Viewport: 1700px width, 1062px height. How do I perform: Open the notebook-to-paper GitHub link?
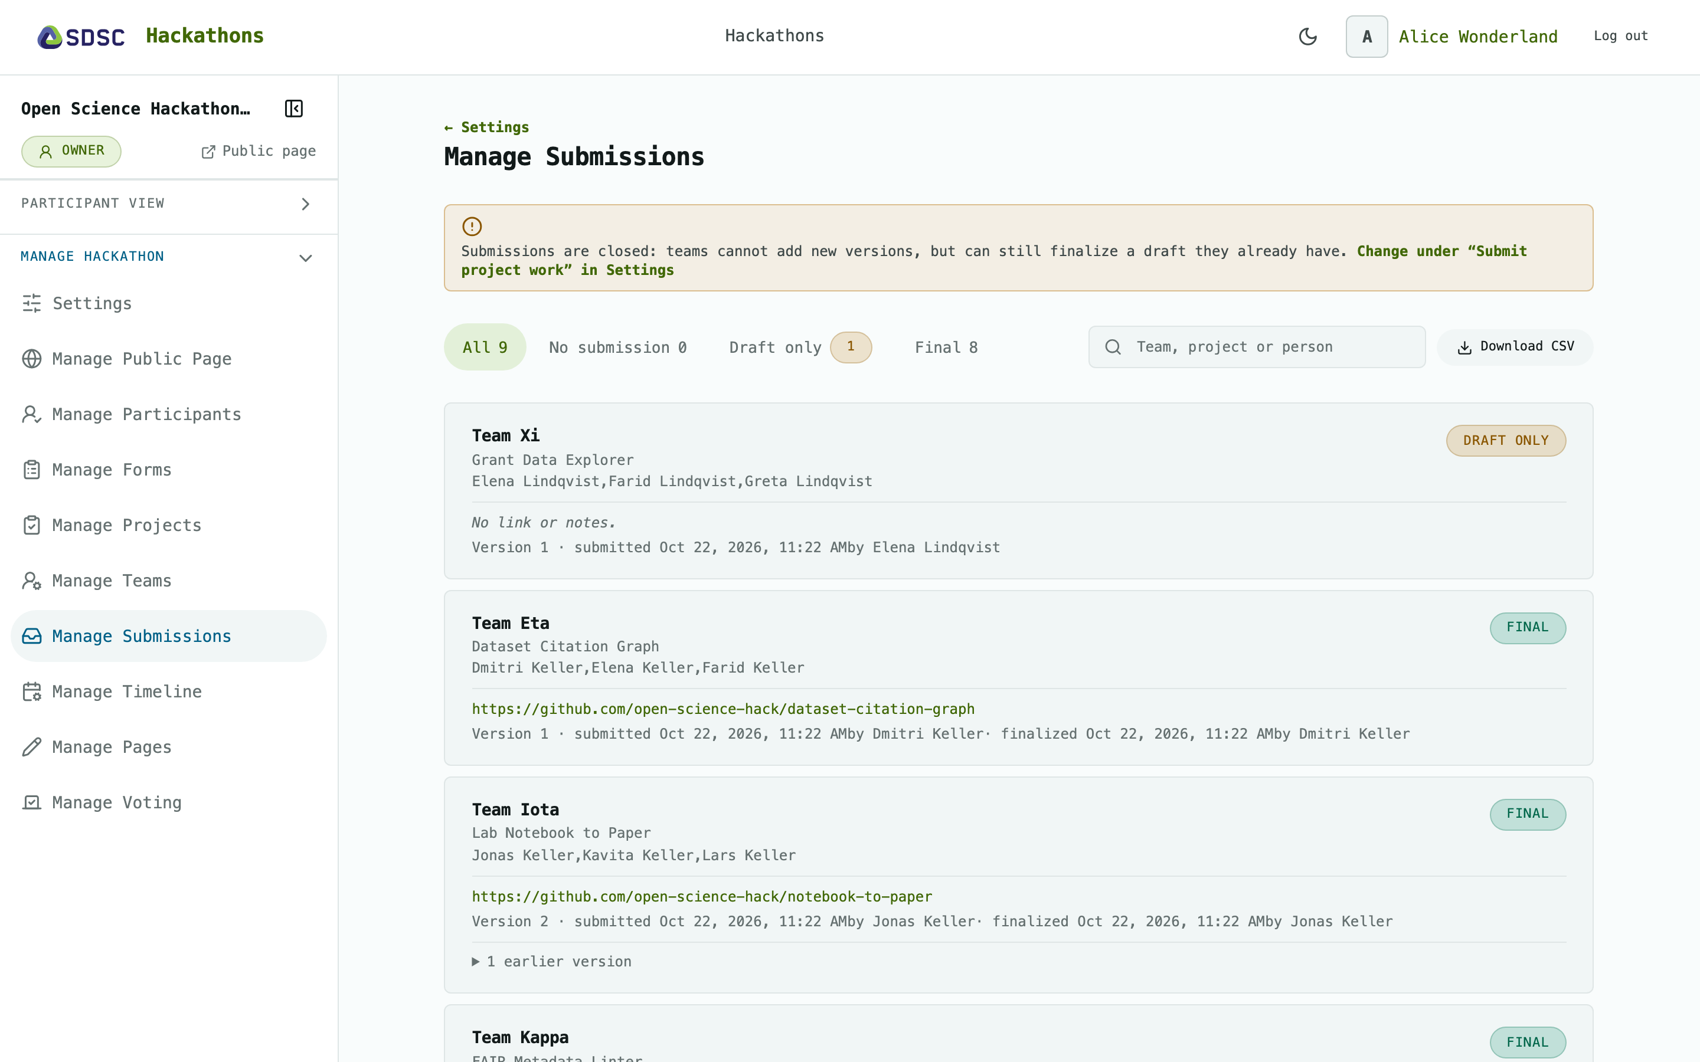coord(702,897)
